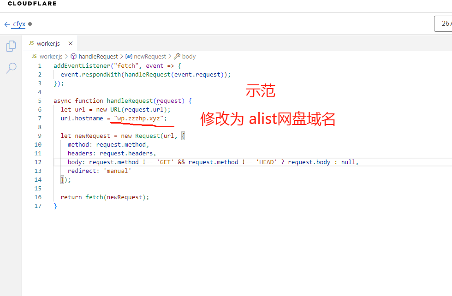452x296 pixels.
Task: Click the cube icon before handleRequest breadcrumb
Action: [x=73, y=56]
